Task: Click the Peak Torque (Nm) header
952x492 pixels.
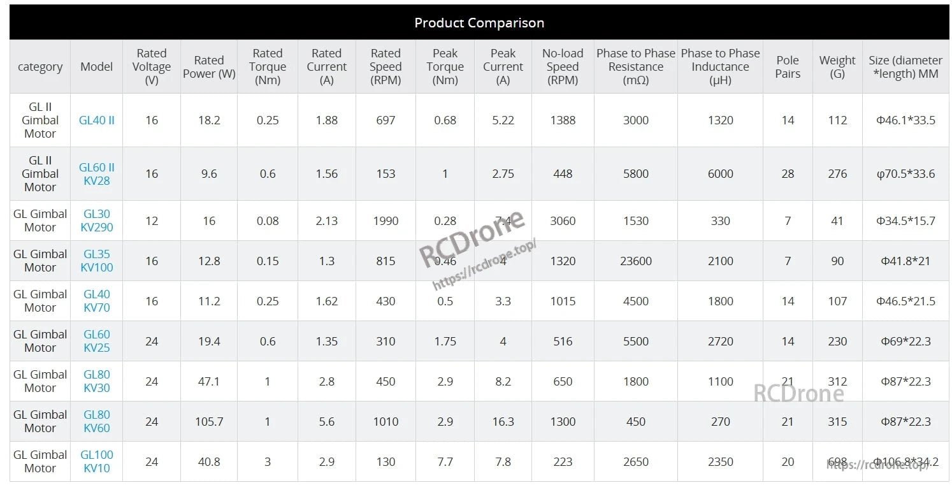Action: click(x=445, y=67)
